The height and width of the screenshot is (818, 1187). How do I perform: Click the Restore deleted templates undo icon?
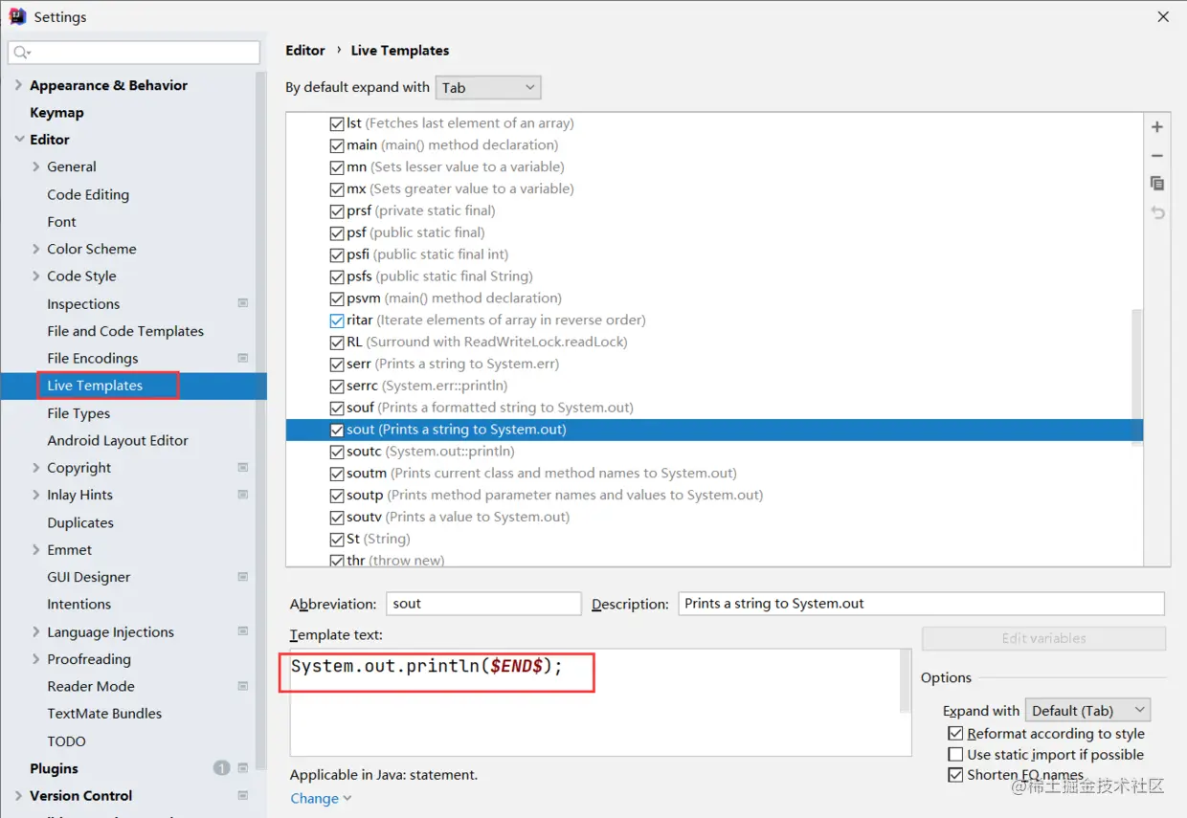point(1157,212)
